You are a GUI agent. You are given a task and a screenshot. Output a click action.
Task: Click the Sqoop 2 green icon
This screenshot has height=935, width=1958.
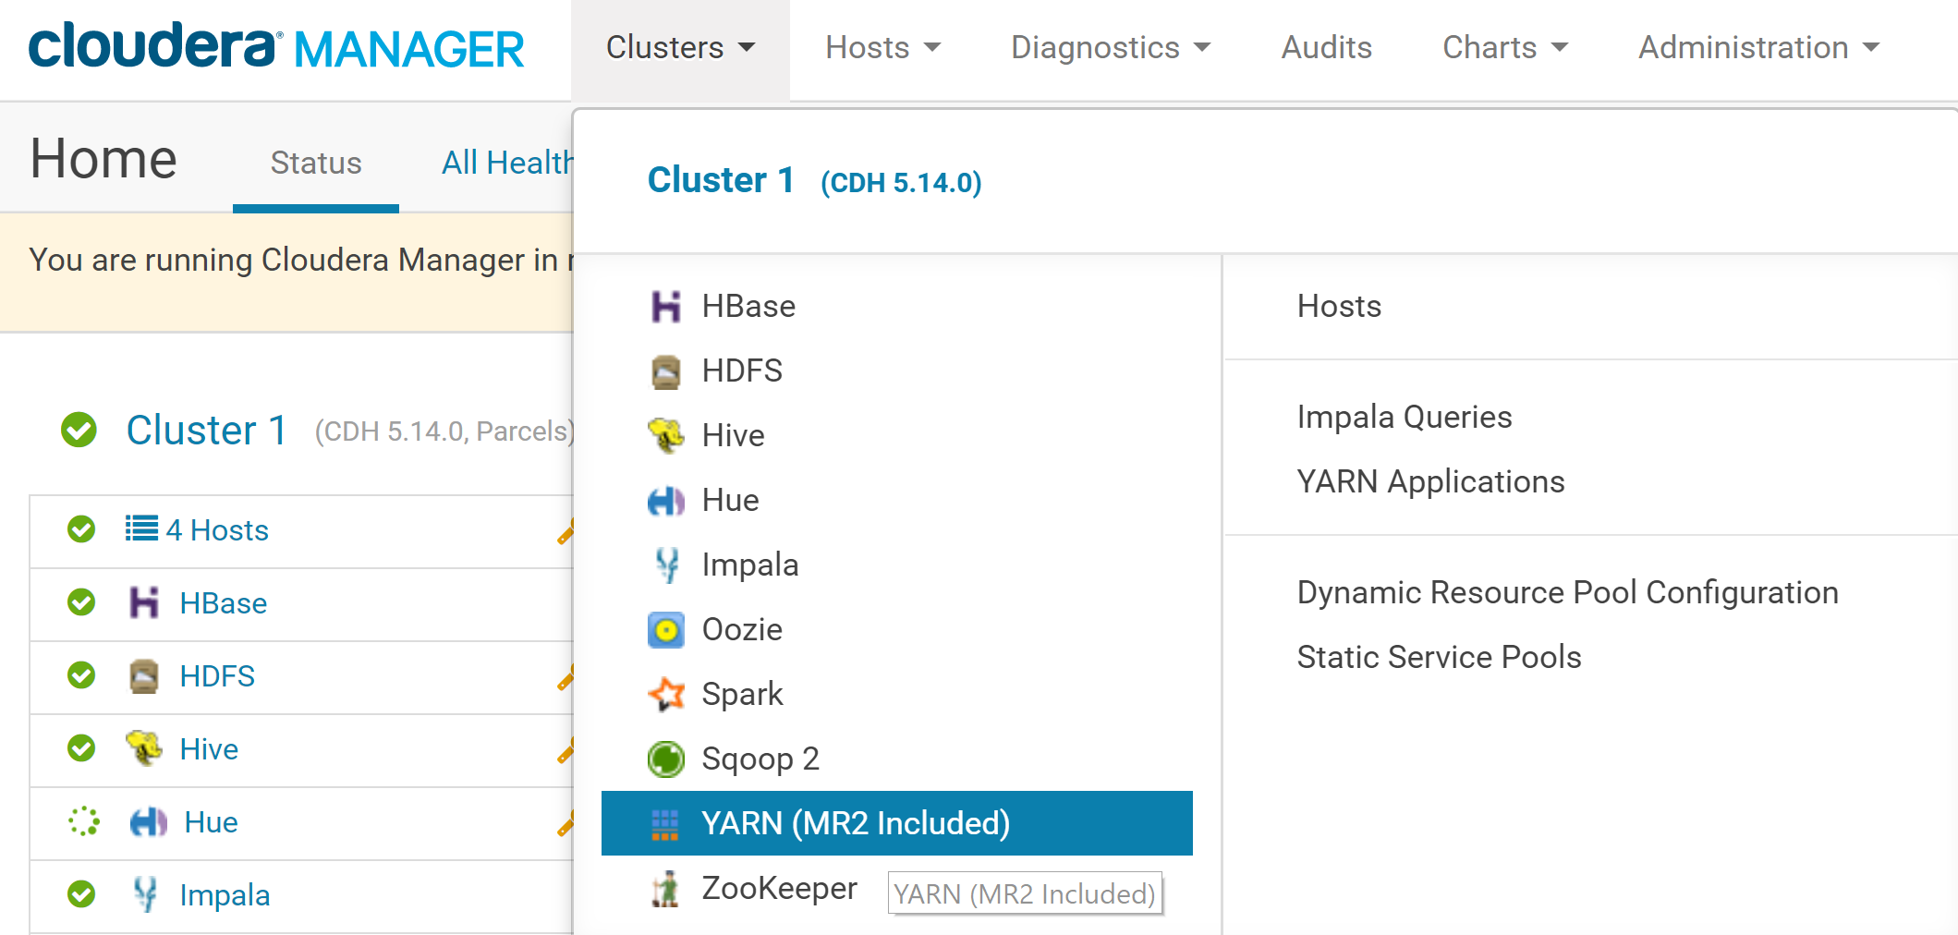(665, 759)
